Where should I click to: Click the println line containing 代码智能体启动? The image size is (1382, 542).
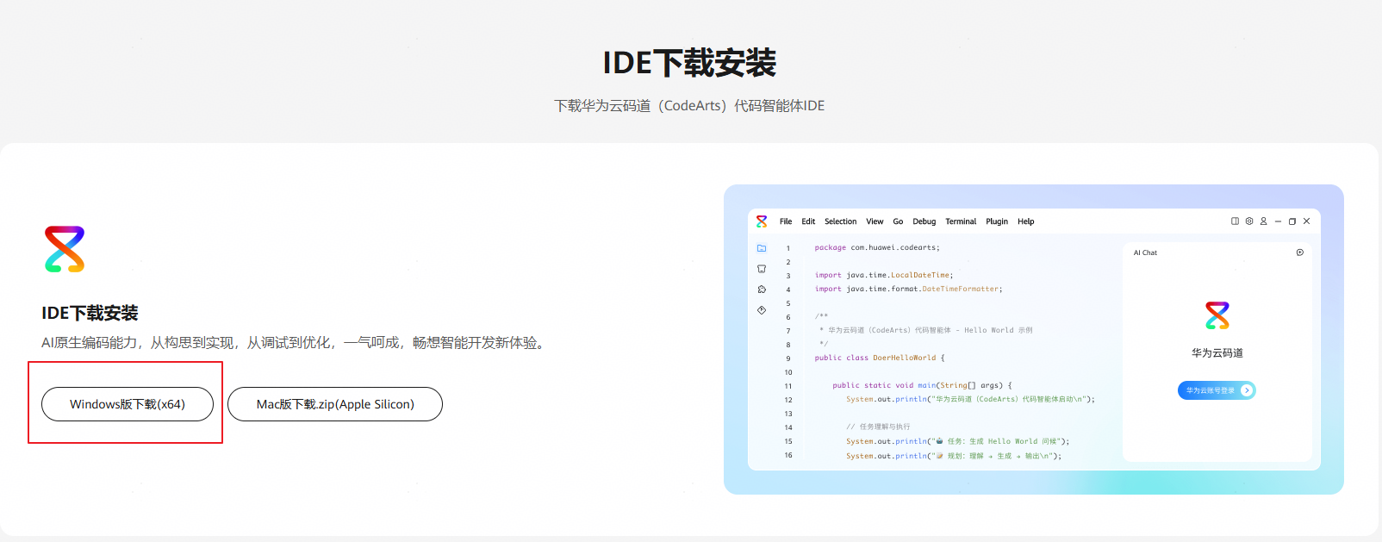click(970, 399)
